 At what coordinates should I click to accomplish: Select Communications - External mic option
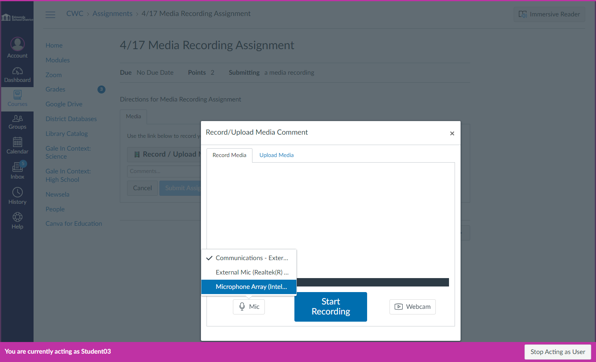249,258
